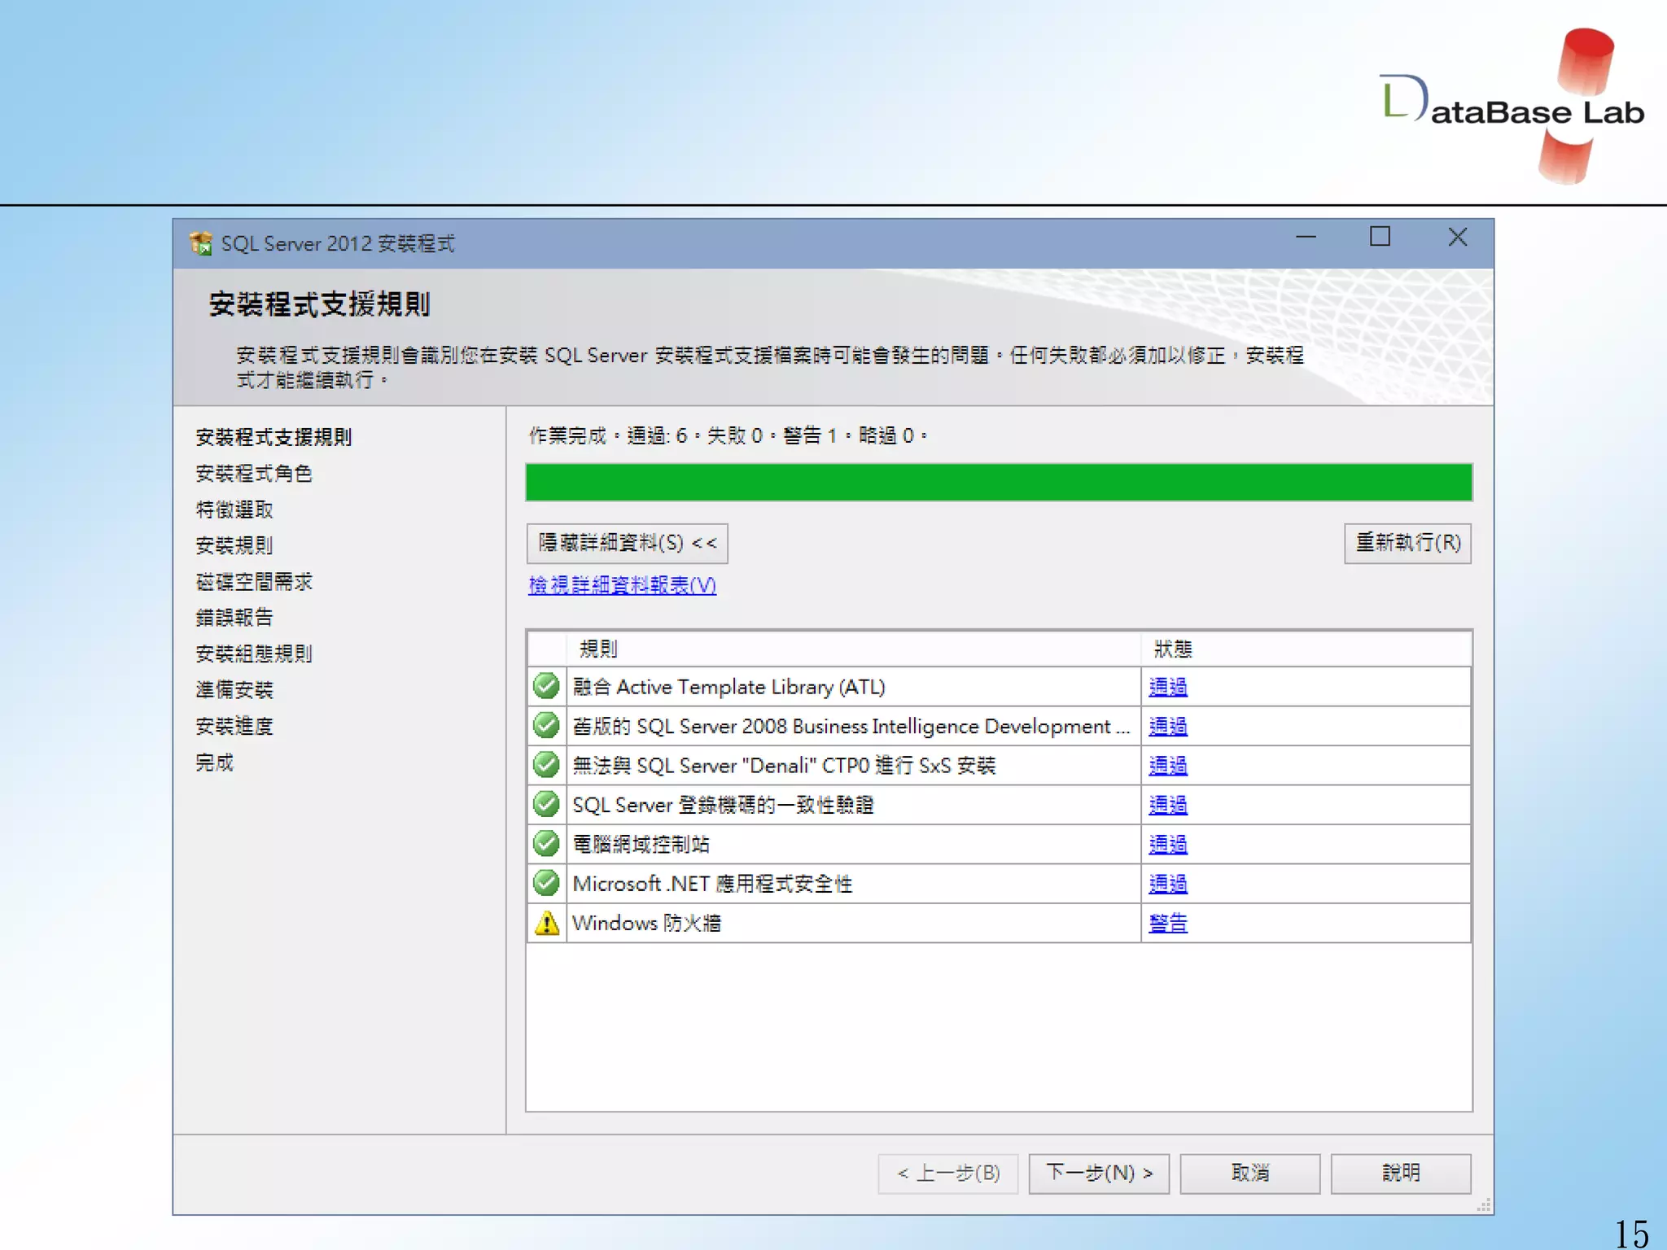This screenshot has height=1250, width=1667.
Task: Click rule text 舊版的 SQL Server 2008 Business Intelligence
Action: click(851, 726)
